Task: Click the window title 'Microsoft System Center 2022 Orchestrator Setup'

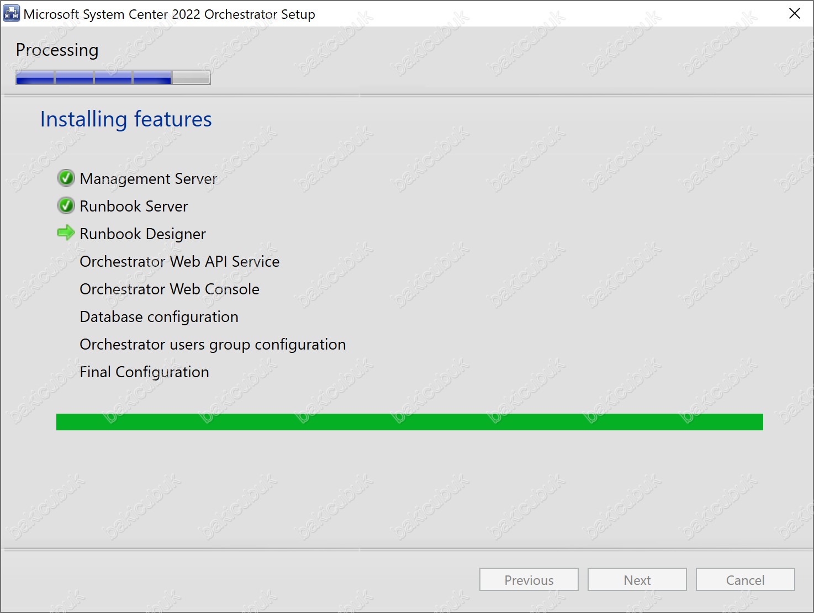Action: pyautogui.click(x=170, y=14)
